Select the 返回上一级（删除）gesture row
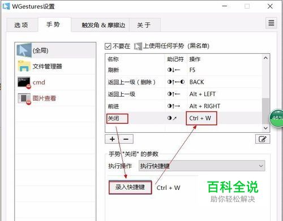 point(183,82)
